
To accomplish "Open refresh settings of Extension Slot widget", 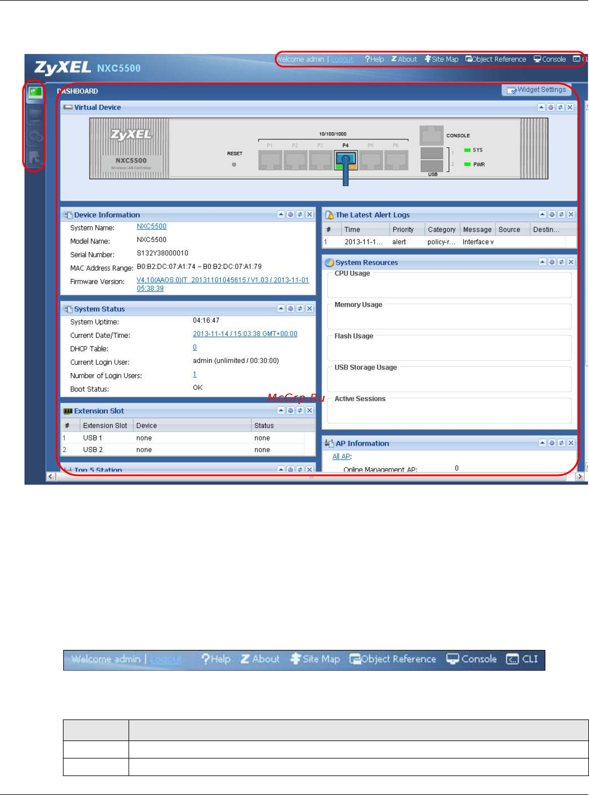I will point(291,411).
